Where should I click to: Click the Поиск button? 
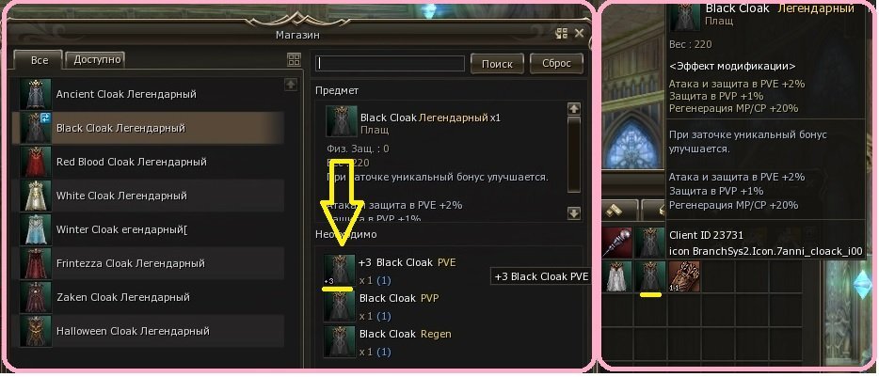(497, 63)
